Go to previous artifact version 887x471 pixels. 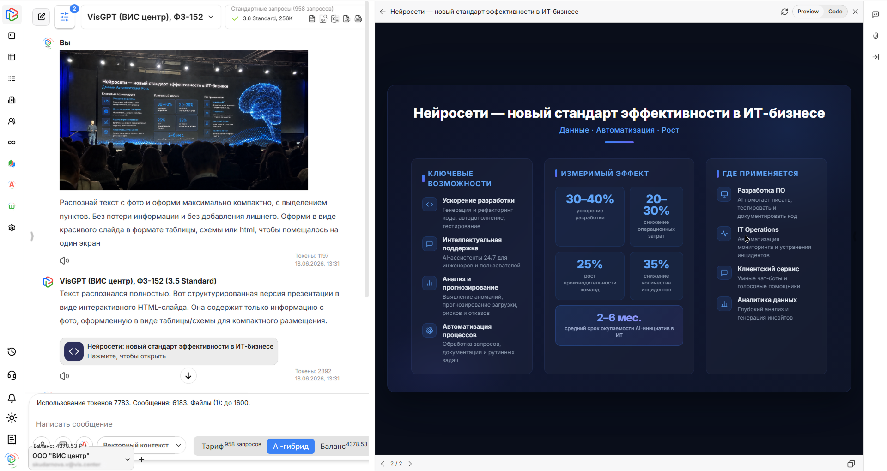pyautogui.click(x=383, y=464)
